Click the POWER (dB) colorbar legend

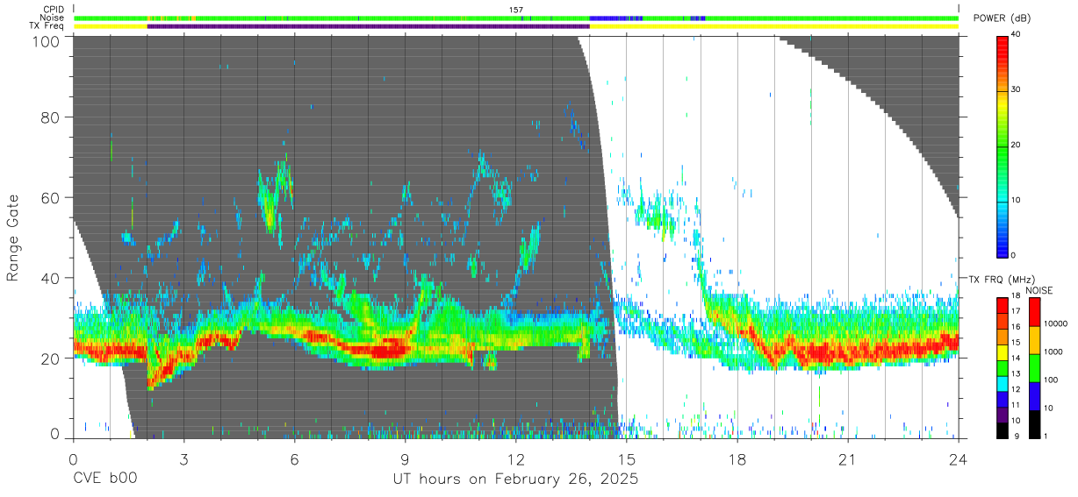(1003, 145)
